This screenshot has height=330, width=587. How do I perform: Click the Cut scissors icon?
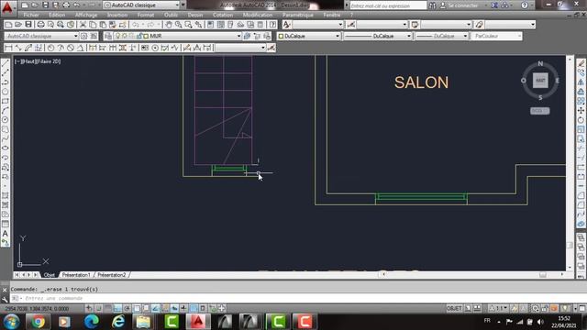pyautogui.click(x=83, y=25)
